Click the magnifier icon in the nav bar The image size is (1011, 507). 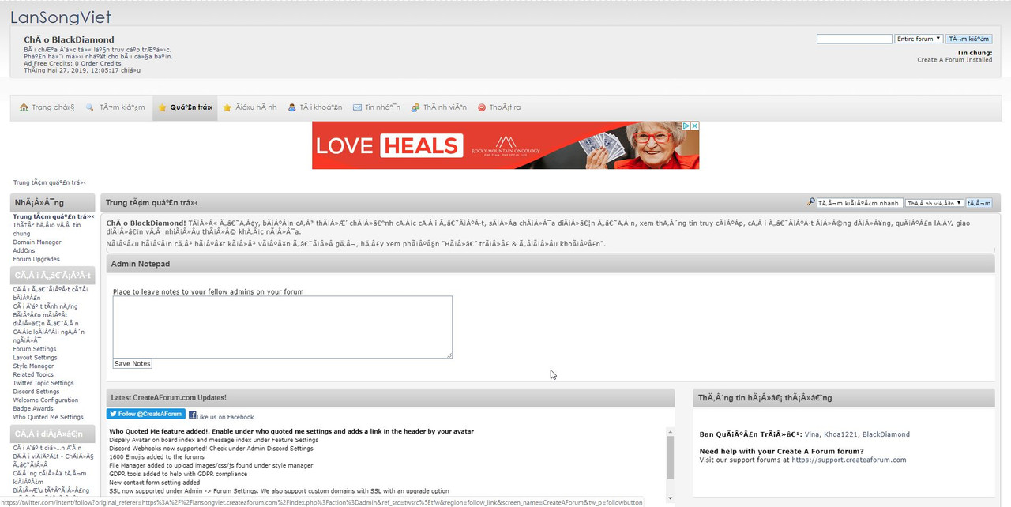[90, 107]
